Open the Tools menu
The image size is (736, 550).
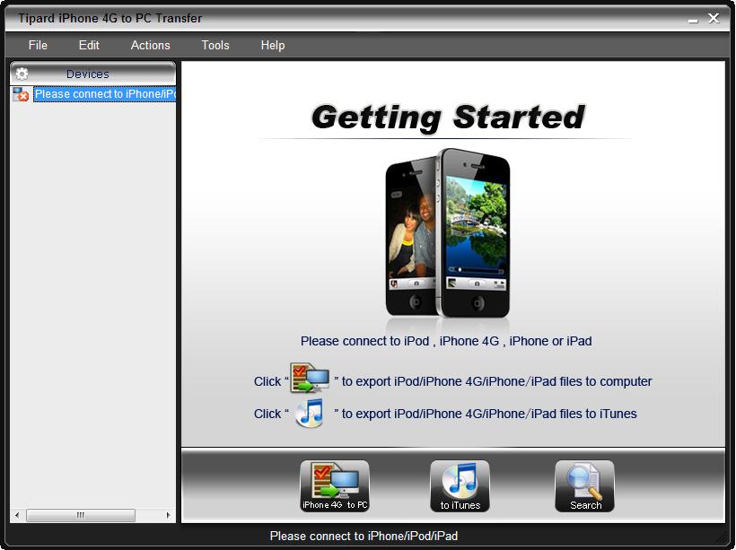[215, 45]
